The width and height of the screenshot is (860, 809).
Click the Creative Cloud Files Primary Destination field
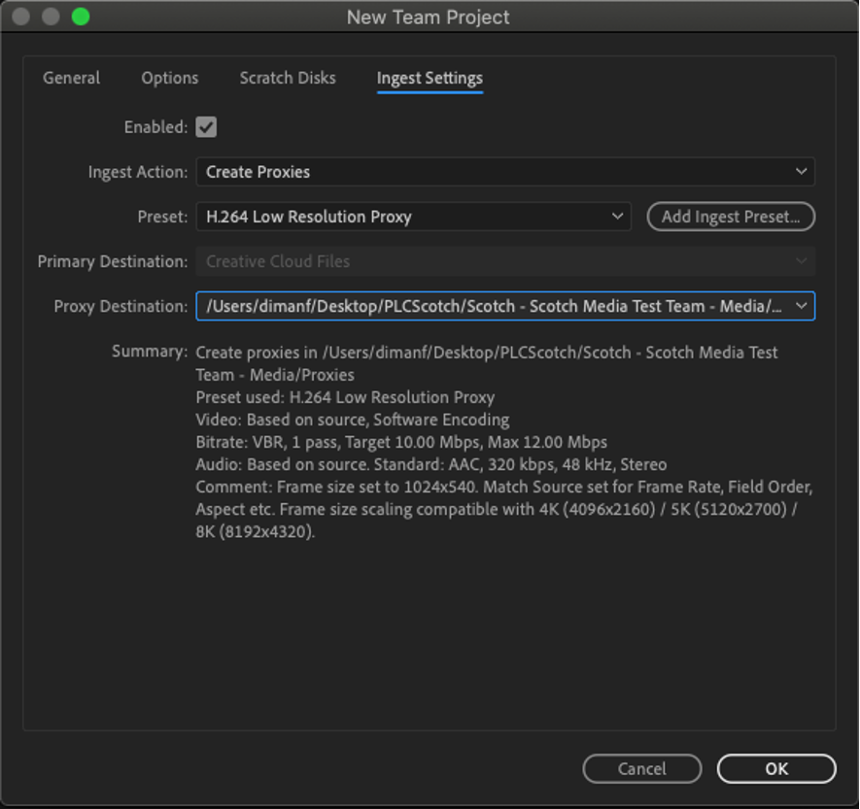coord(505,261)
